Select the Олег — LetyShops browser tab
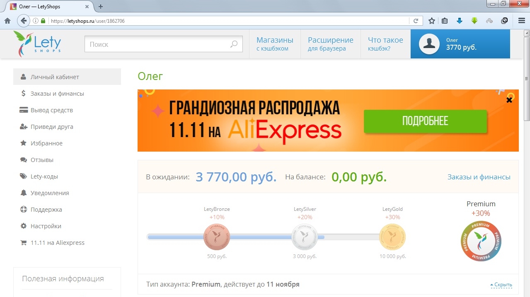Image resolution: width=530 pixels, height=297 pixels. pos(49,6)
